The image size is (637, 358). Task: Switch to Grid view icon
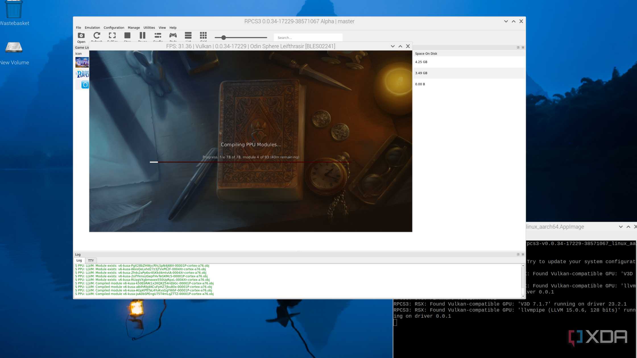coord(203,35)
